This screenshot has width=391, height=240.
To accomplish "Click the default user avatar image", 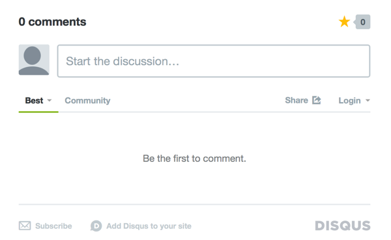I will pos(34,60).
